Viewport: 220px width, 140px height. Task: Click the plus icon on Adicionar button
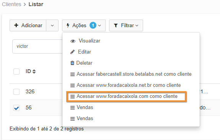[x=16, y=25]
